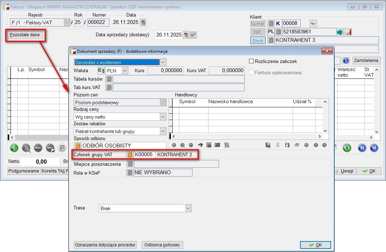Click list icon beside Członek grupy VAT
The width and height of the screenshot is (386, 252).
130,155
